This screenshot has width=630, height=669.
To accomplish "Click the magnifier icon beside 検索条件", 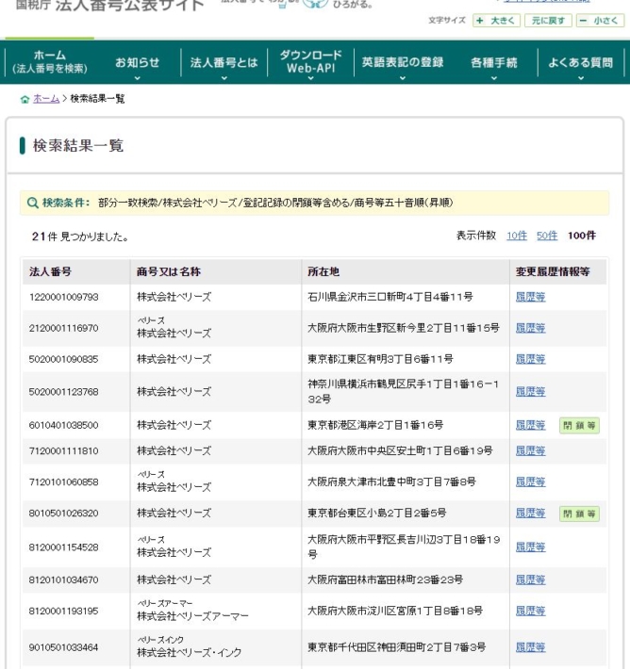I will (x=32, y=203).
